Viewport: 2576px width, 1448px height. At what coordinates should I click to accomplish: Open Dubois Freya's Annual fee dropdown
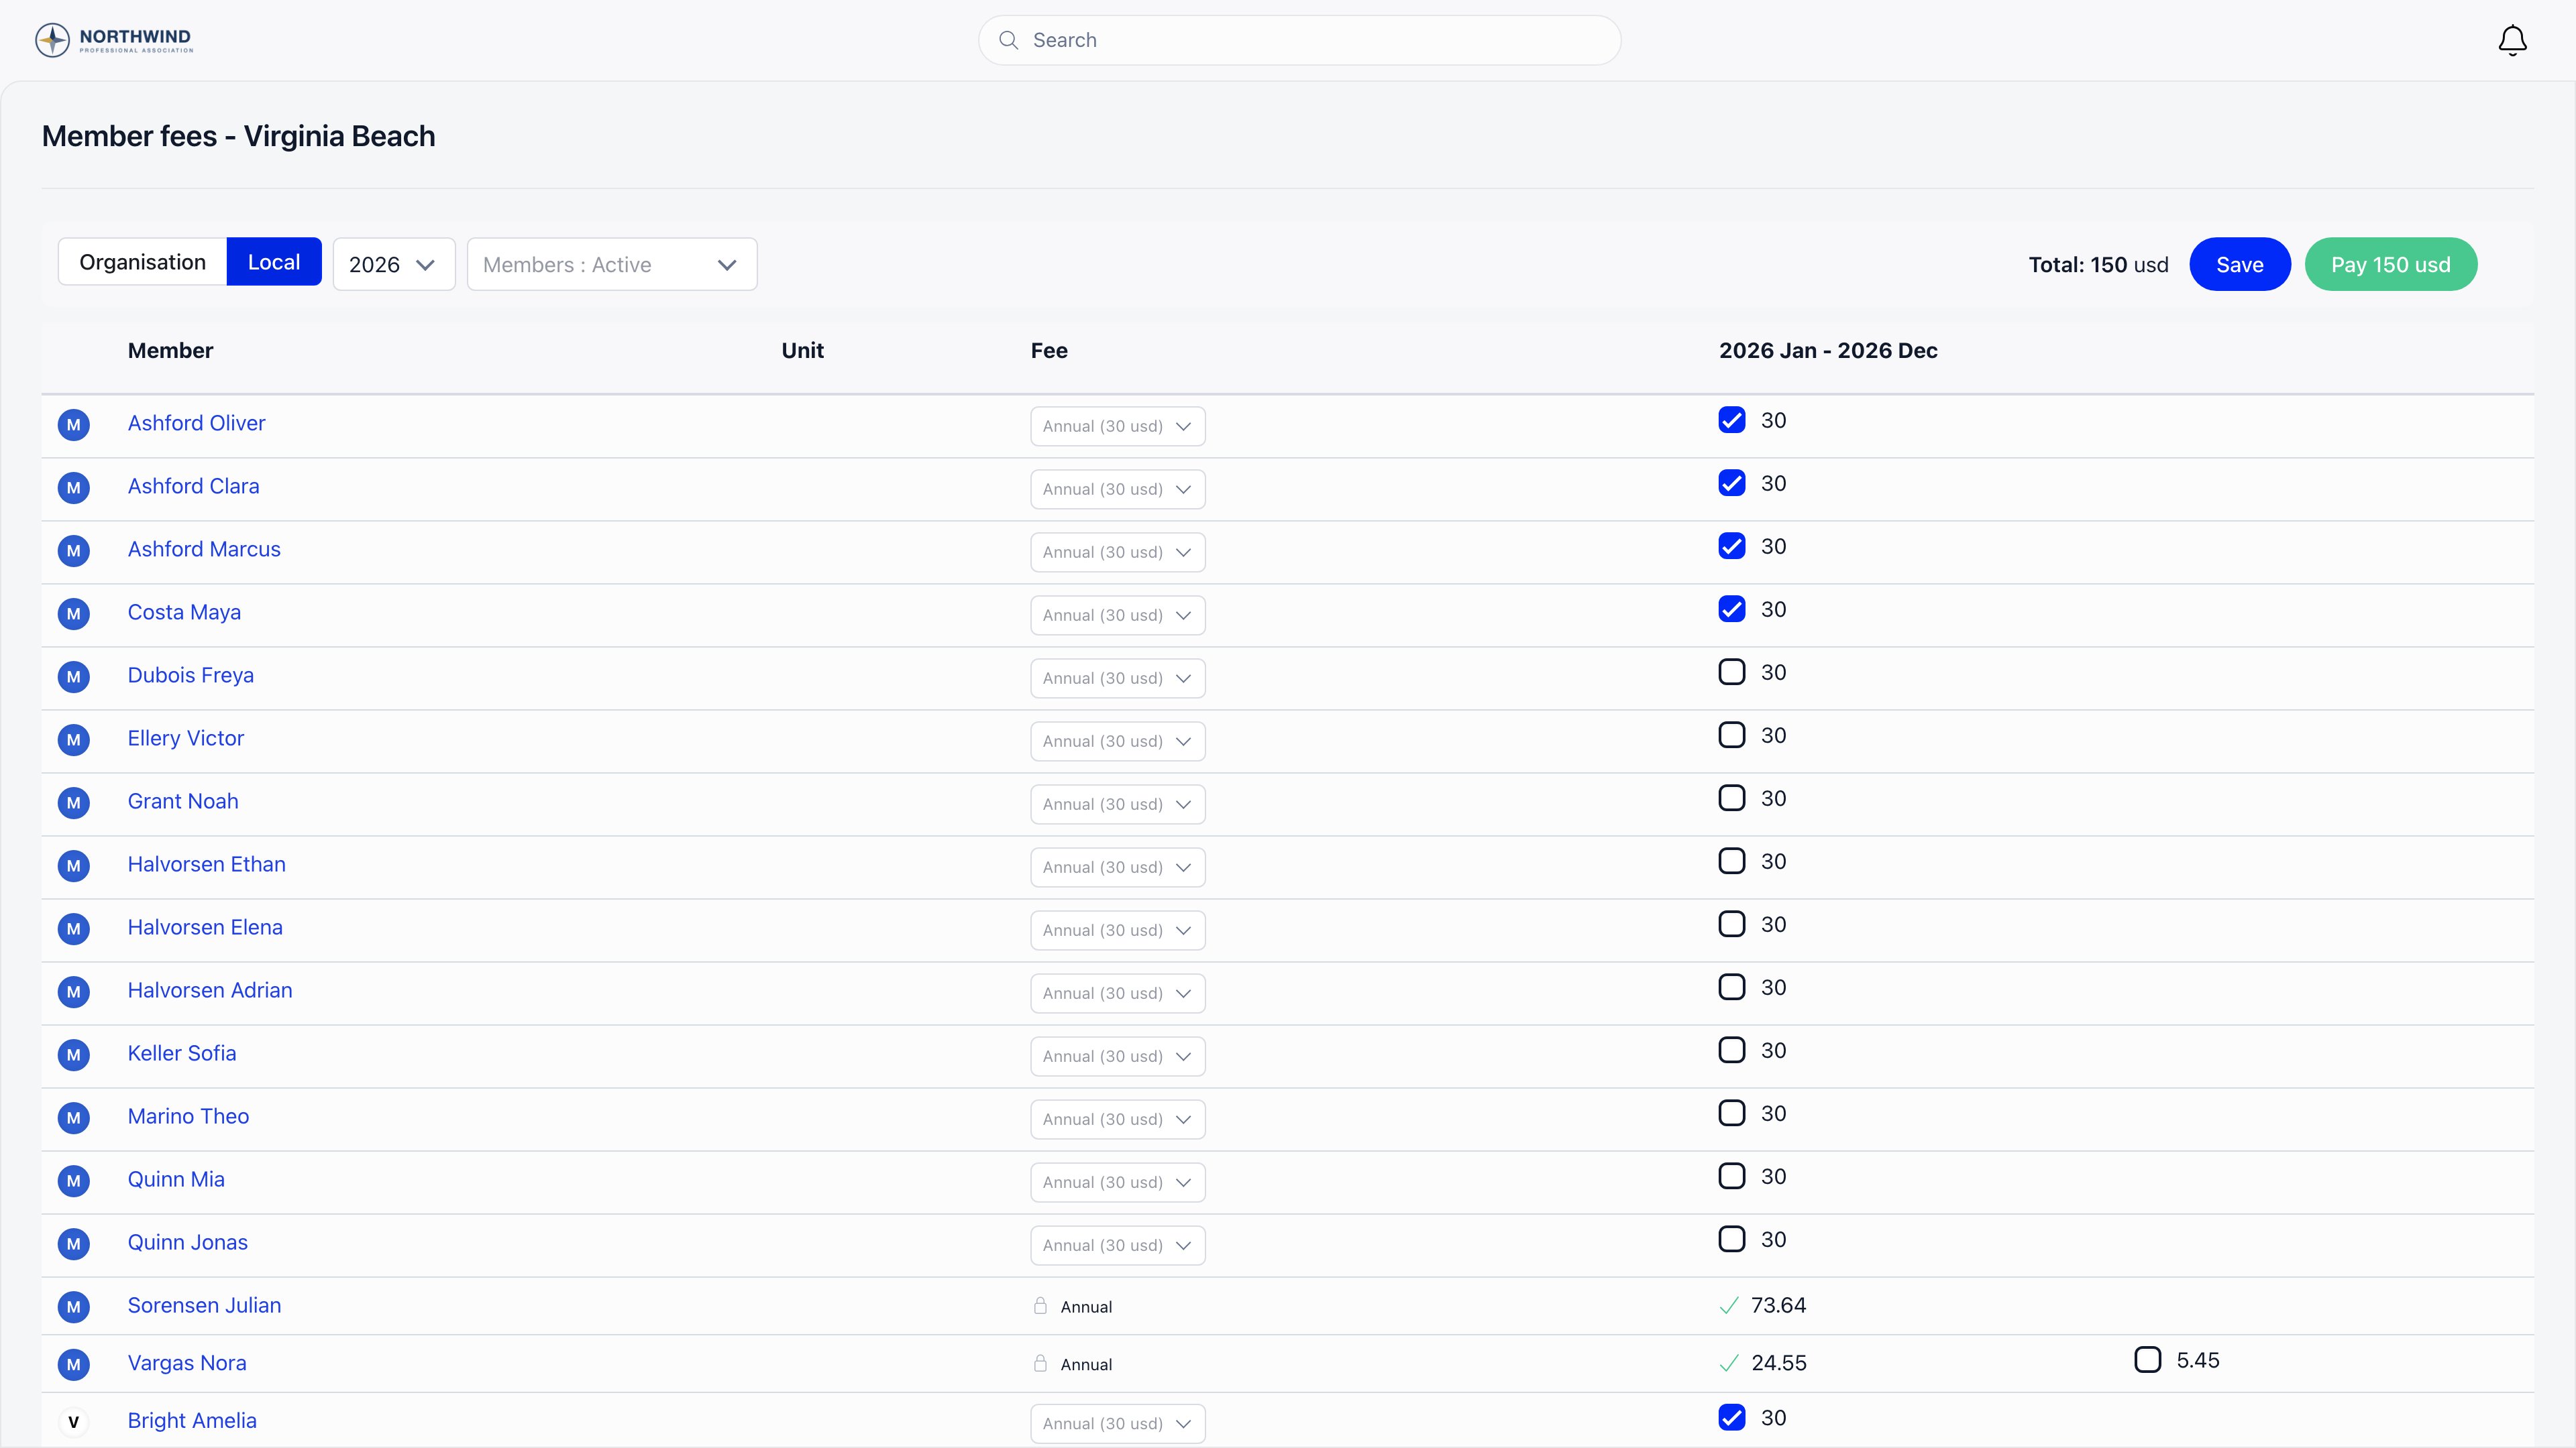tap(1118, 678)
